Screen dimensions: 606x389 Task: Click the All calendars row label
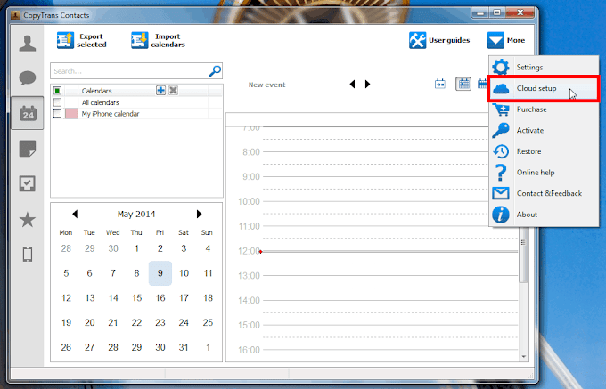click(101, 102)
